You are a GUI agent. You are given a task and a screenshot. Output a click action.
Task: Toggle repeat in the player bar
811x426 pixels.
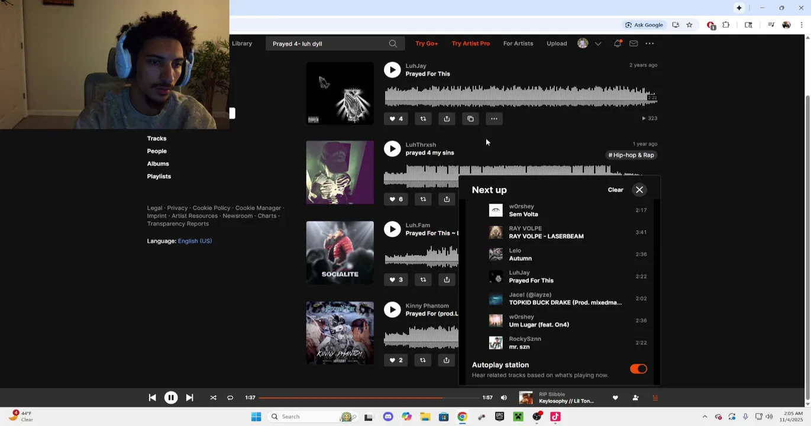[x=230, y=398]
